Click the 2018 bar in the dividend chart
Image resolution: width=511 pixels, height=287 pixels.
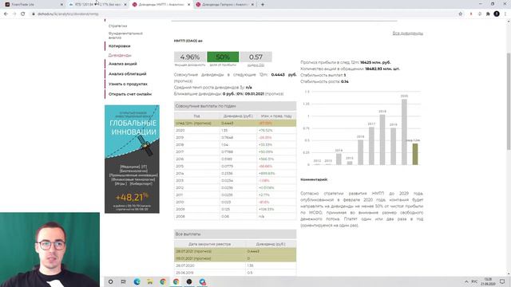click(382, 140)
